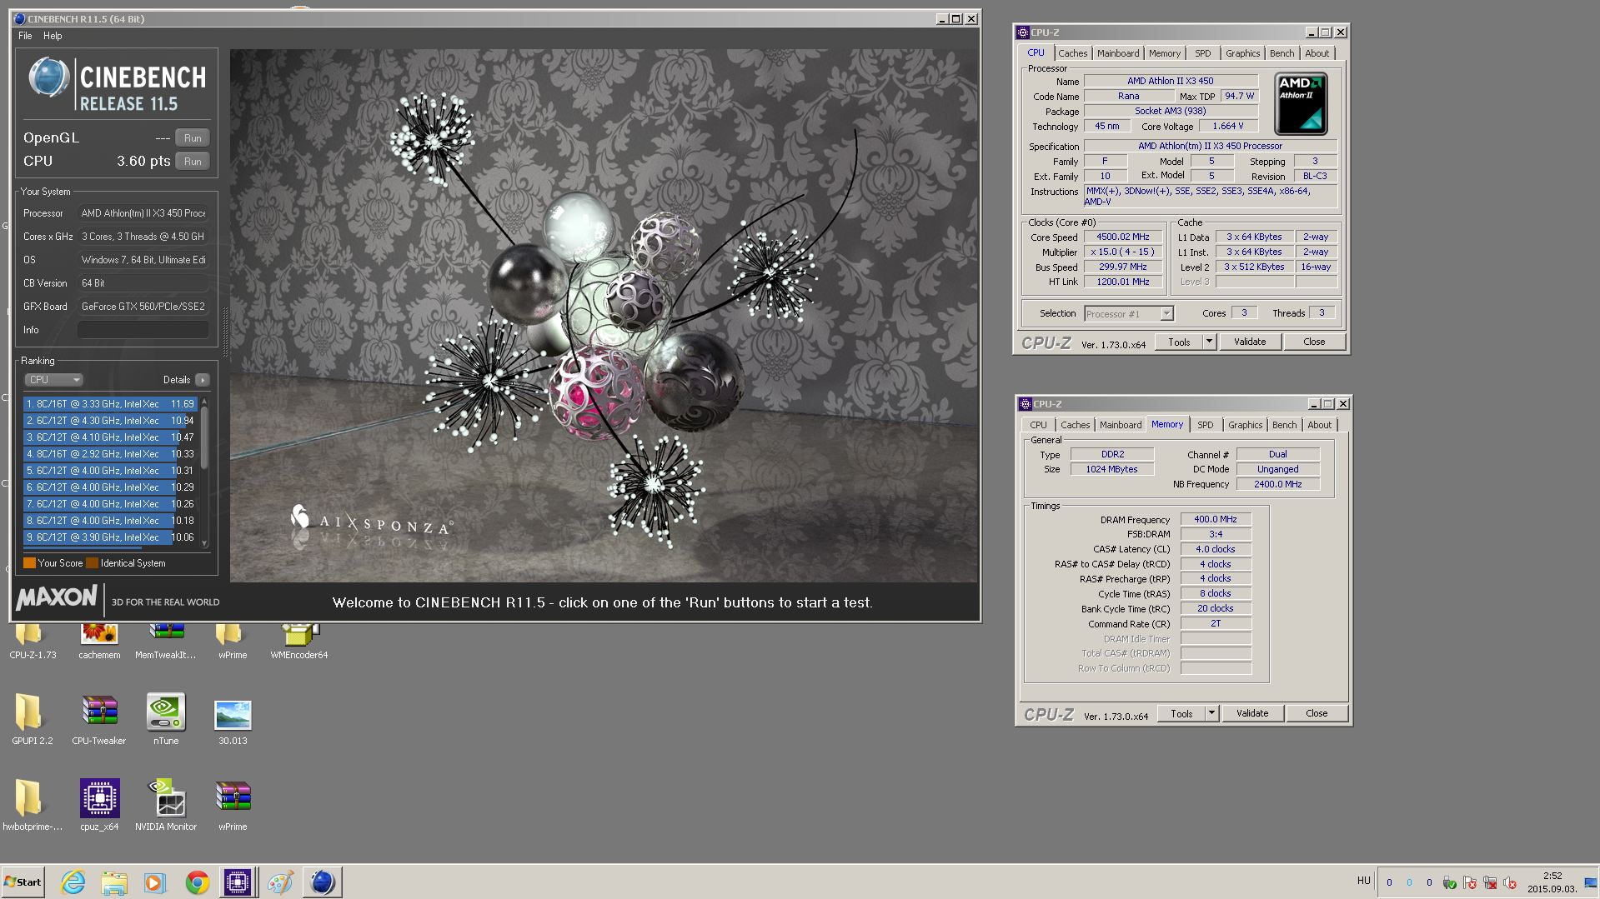Open the cachemem desktop icon
The width and height of the screenshot is (1600, 899).
pos(99,642)
